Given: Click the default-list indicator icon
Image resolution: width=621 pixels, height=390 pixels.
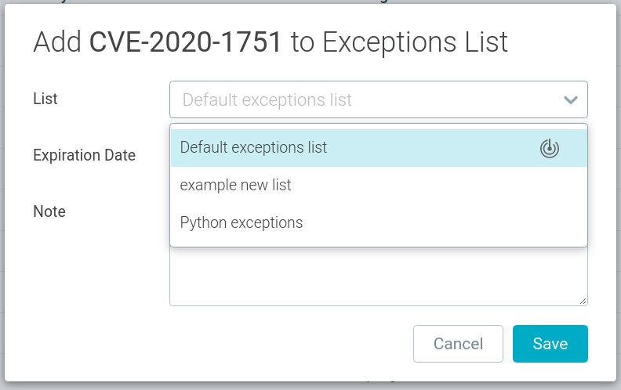Looking at the screenshot, I should pyautogui.click(x=550, y=149).
